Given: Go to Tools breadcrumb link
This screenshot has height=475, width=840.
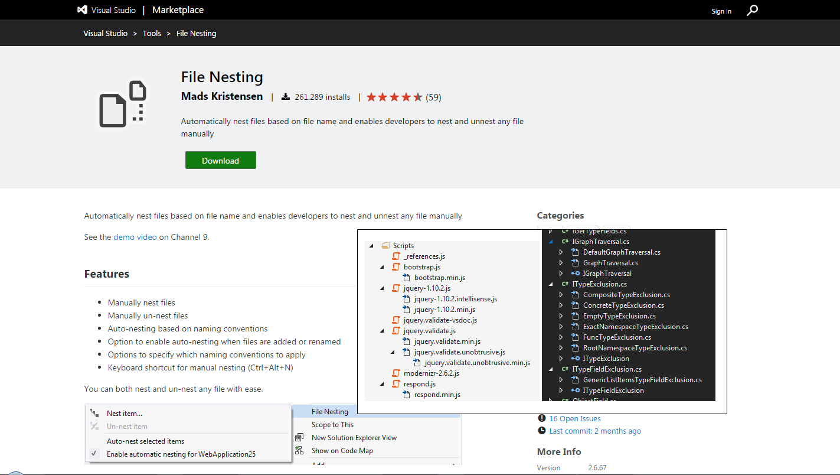Looking at the screenshot, I should click(x=152, y=33).
